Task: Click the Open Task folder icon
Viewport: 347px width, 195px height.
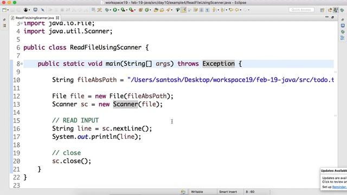Action: pos(162,10)
